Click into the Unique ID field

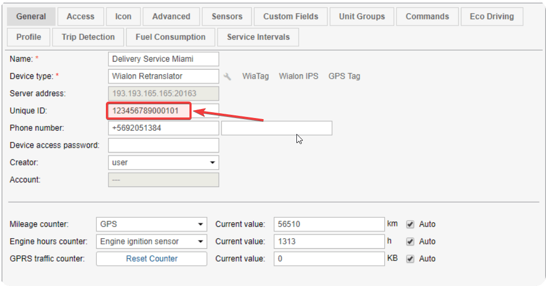[163, 111]
